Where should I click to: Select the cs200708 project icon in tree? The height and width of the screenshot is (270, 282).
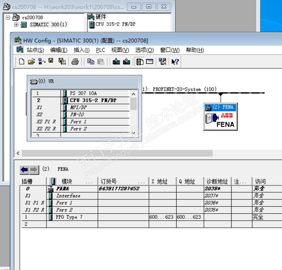16,17
